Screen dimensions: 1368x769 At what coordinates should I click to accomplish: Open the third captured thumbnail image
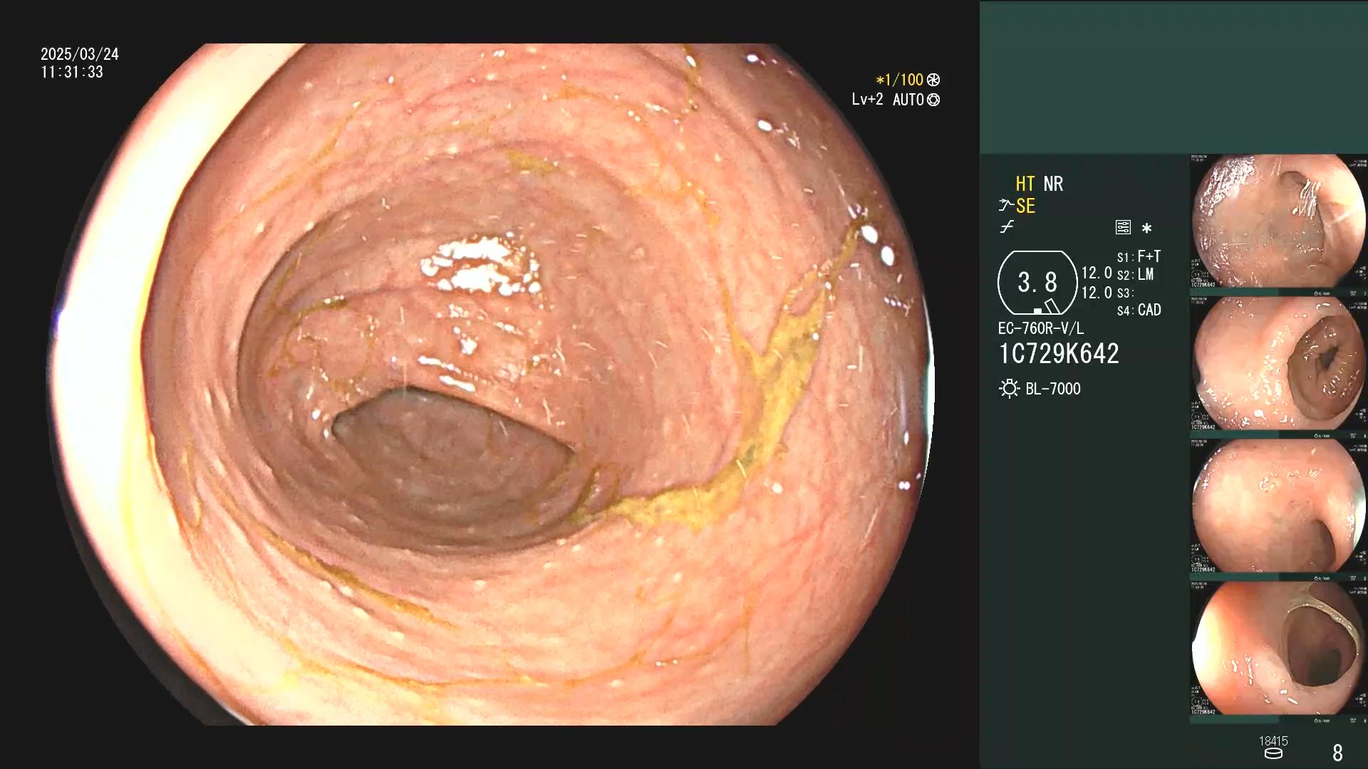pos(1279,506)
